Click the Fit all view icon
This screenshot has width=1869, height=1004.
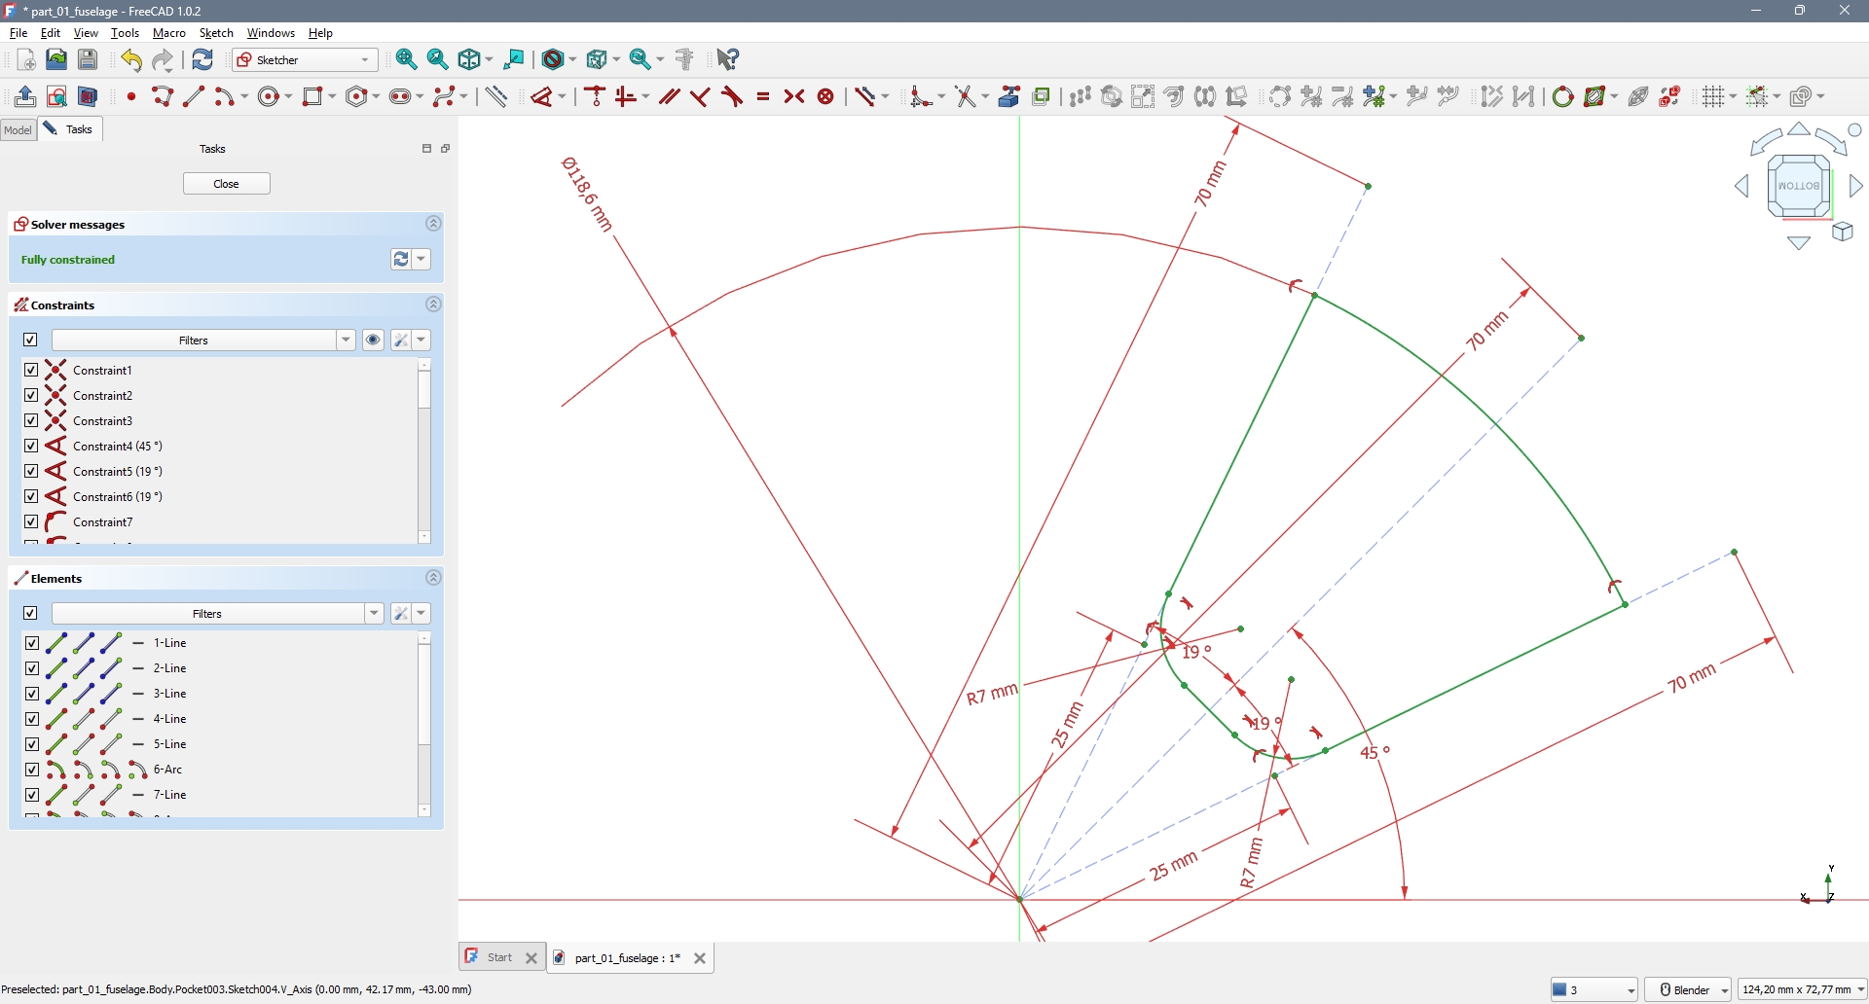coord(407,60)
